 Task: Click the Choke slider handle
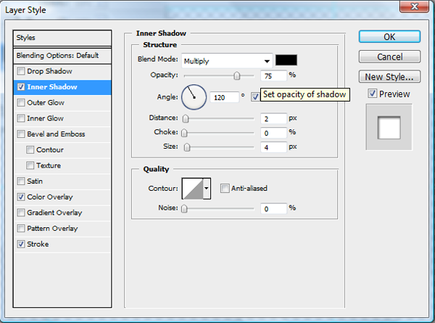click(x=184, y=133)
